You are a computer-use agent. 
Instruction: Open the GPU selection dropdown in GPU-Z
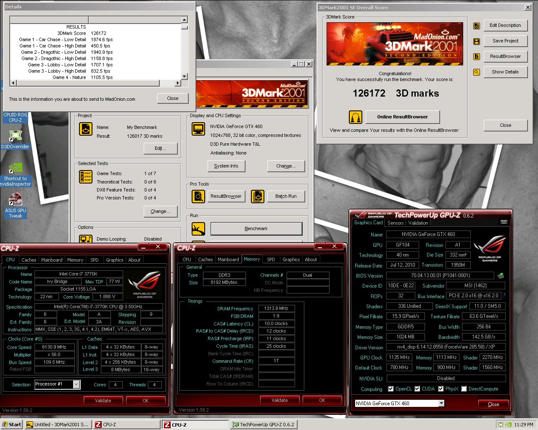point(441,403)
